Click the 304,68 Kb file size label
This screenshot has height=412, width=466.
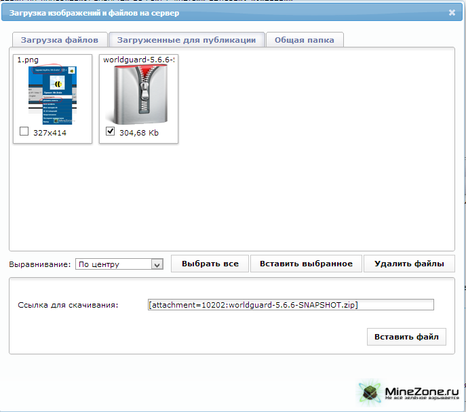pyautogui.click(x=139, y=133)
